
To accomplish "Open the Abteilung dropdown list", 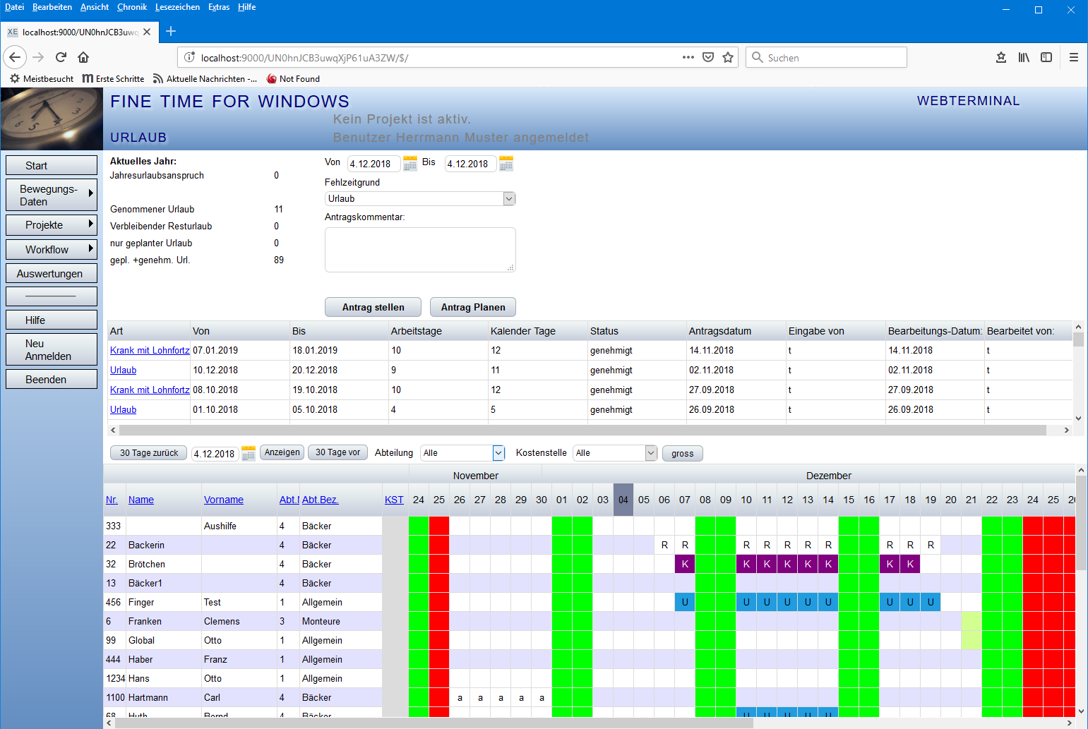I will [498, 453].
